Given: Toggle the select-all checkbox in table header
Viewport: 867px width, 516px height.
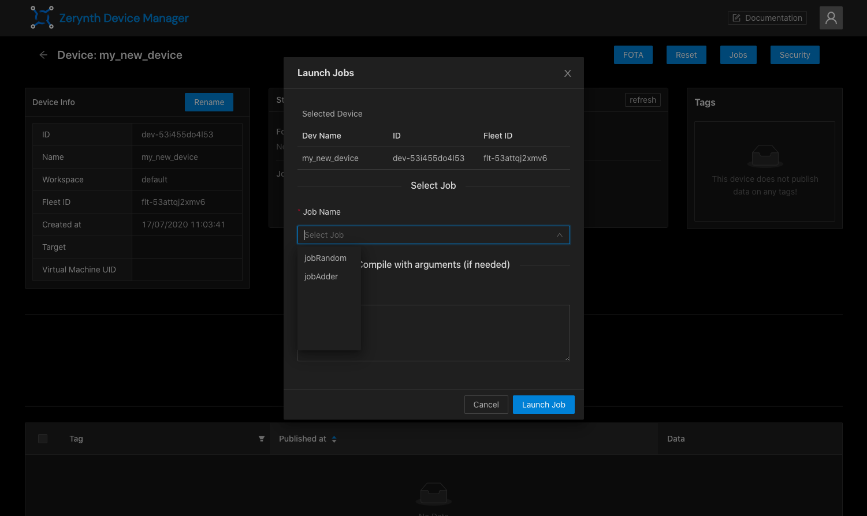Looking at the screenshot, I should pyautogui.click(x=43, y=439).
